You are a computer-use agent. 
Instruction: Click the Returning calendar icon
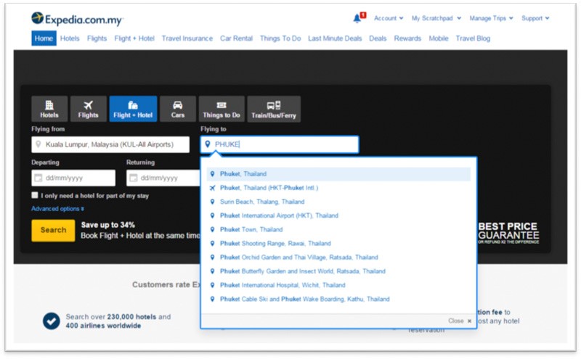pyautogui.click(x=134, y=178)
